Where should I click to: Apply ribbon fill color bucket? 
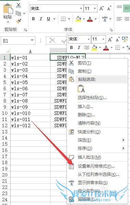tap(78, 19)
